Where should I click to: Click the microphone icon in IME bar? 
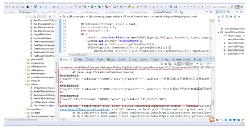[226, 120]
